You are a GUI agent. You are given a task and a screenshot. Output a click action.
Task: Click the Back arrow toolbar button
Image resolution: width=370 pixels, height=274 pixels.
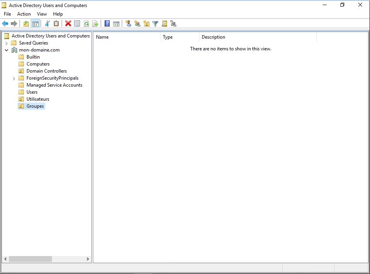(x=5, y=23)
